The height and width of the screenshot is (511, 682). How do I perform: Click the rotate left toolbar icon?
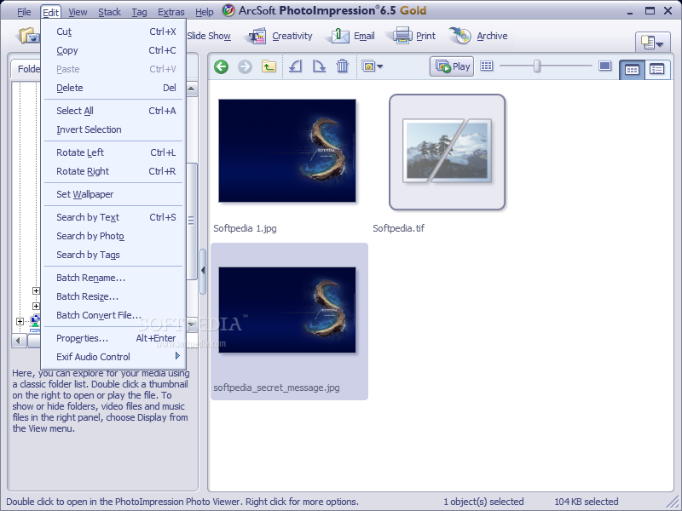pos(295,66)
